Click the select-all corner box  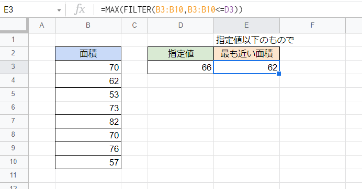(14, 26)
